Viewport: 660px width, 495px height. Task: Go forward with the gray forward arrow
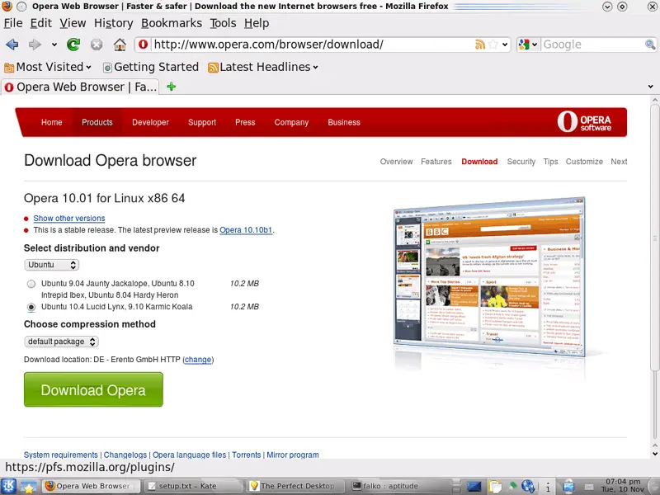click(35, 45)
